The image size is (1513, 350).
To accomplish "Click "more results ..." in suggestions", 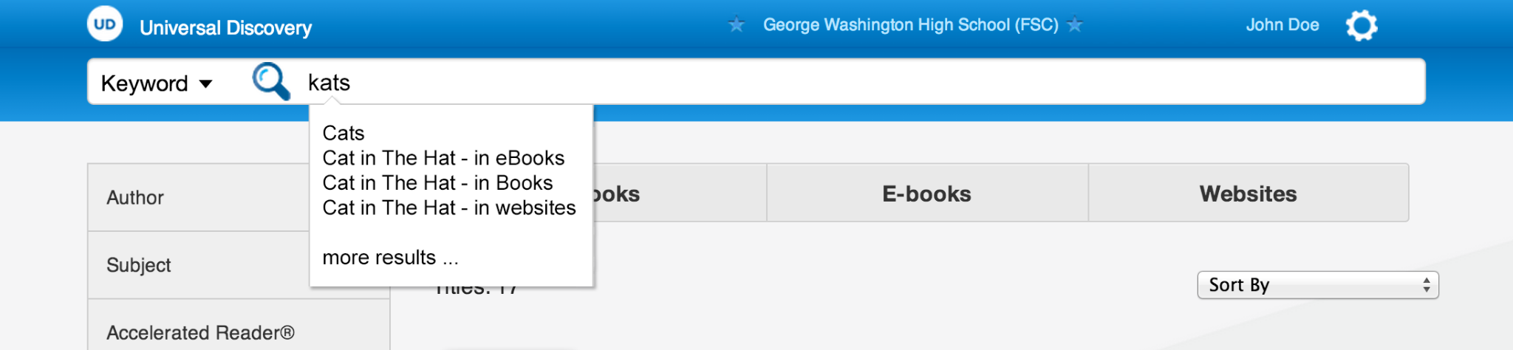I will coord(391,258).
